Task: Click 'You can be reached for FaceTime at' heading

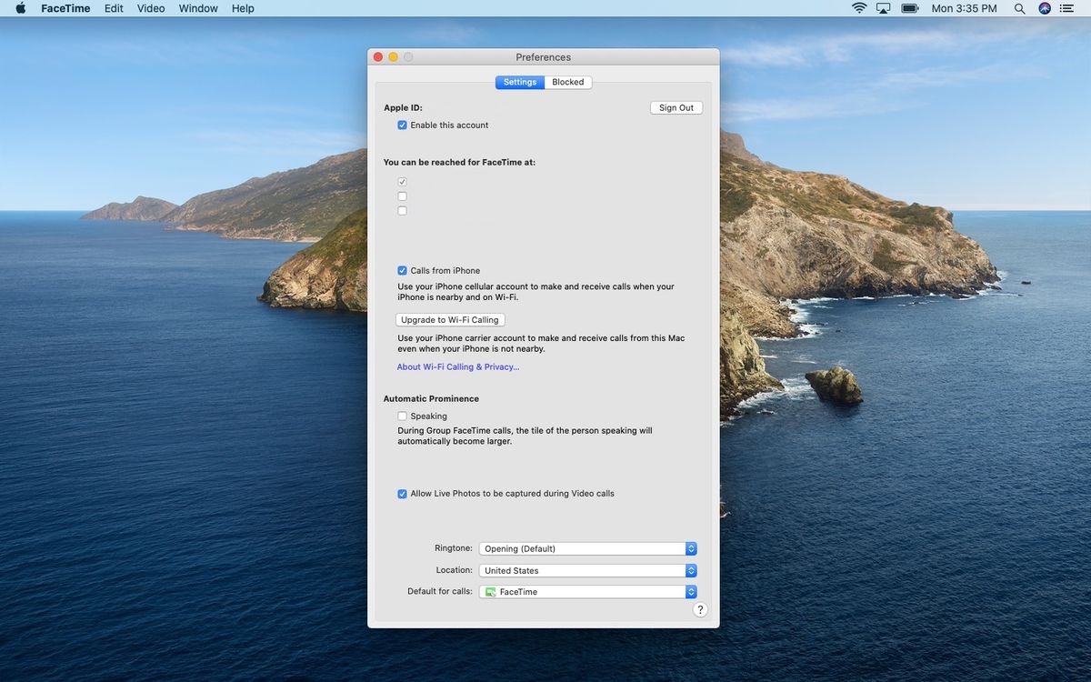Action: point(459,163)
